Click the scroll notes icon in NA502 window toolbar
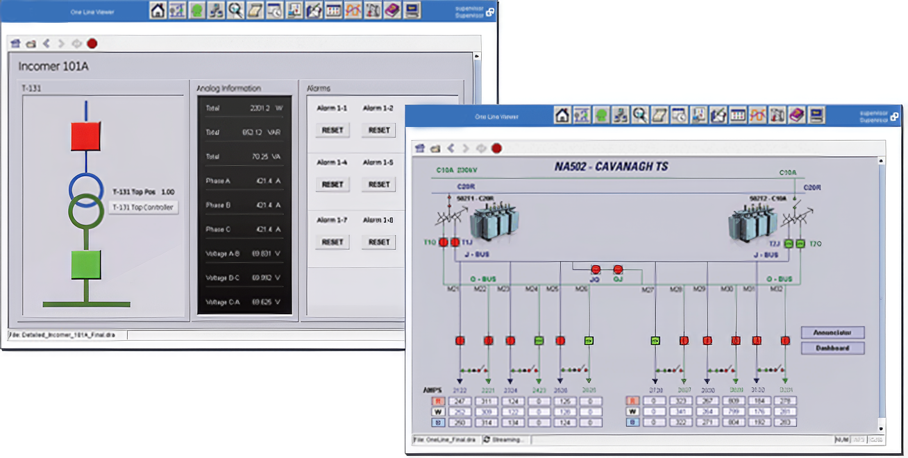 tap(659, 114)
